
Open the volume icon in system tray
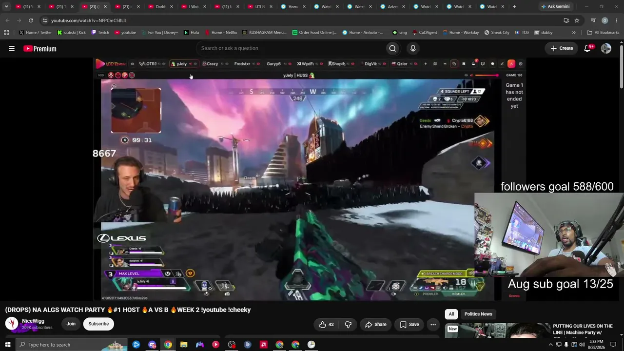pos(582,345)
